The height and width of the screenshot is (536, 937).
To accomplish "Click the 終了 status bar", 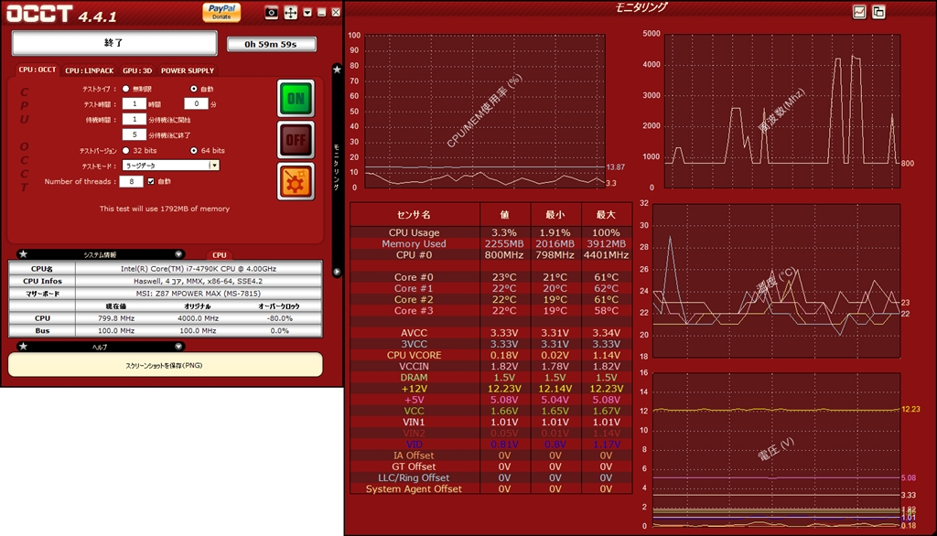I will [114, 43].
